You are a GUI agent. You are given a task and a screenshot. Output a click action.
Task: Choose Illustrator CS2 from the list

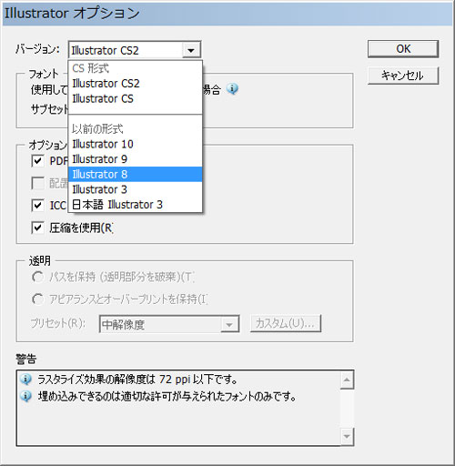click(x=136, y=84)
